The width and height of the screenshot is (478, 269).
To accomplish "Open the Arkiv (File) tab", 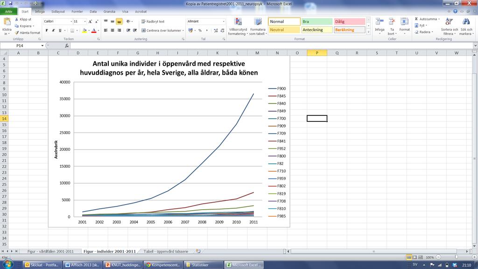I will (9, 12).
